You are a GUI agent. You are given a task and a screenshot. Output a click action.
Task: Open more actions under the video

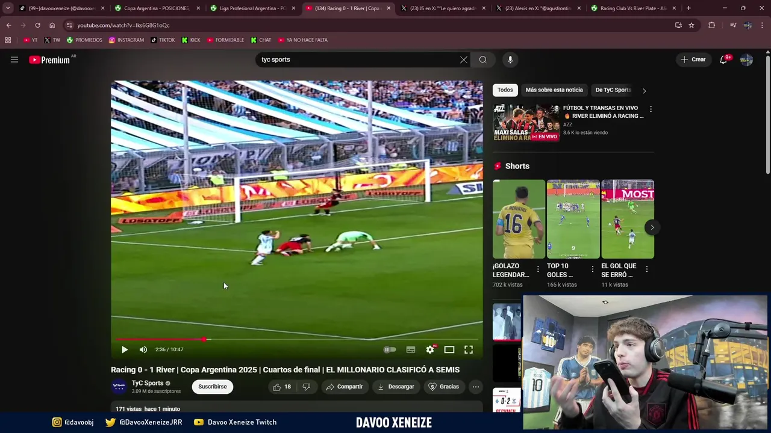click(476, 387)
